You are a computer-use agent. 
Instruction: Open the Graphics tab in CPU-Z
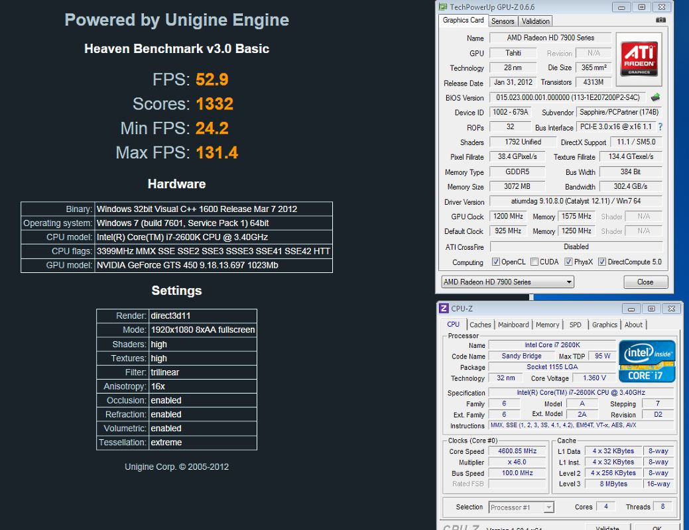604,325
